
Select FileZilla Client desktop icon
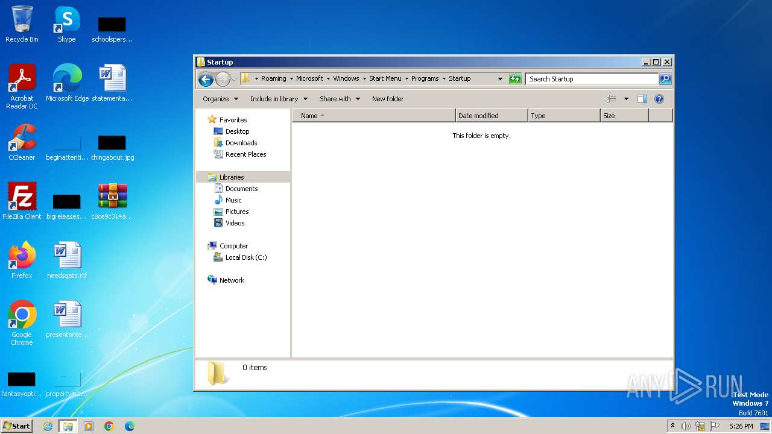[22, 201]
